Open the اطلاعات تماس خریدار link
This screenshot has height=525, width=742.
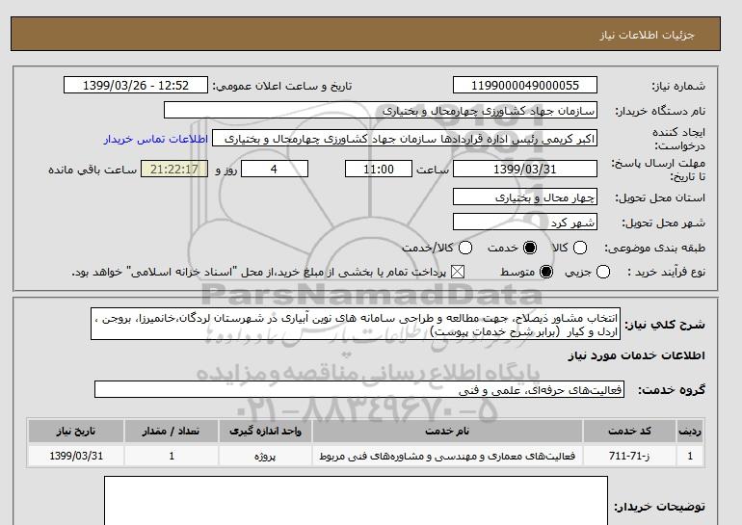click(156, 139)
